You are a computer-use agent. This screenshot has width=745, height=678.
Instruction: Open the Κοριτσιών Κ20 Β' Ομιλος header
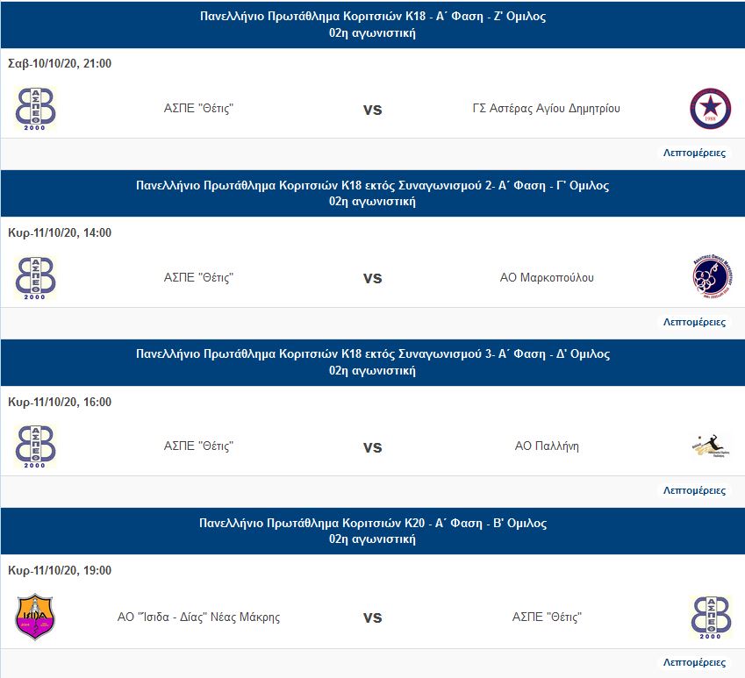[372, 524]
